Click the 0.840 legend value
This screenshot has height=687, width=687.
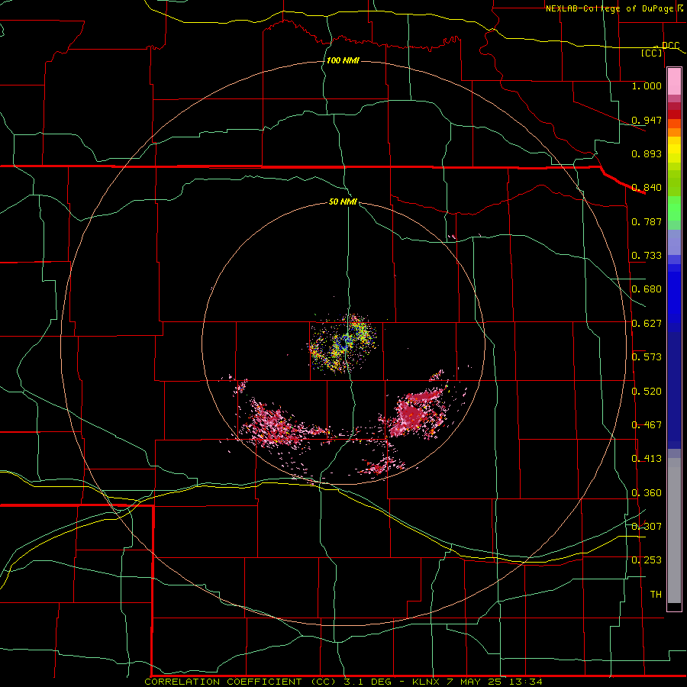click(x=647, y=188)
